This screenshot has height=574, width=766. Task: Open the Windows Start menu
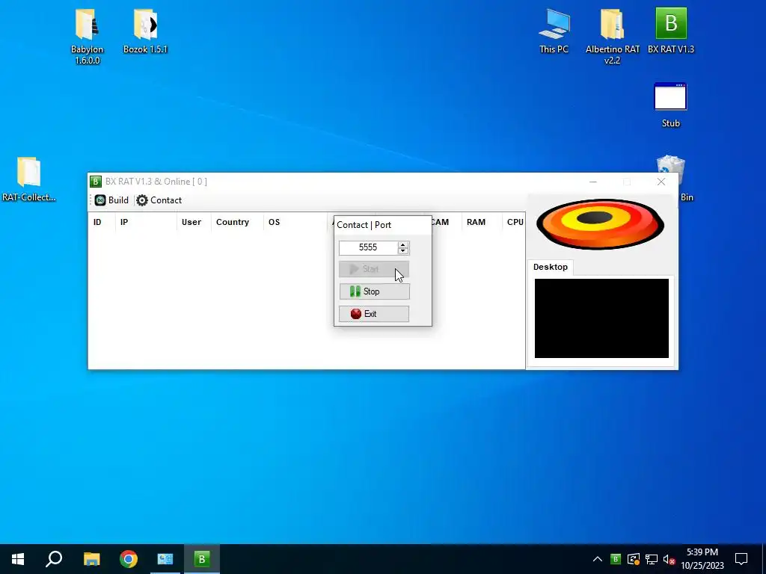point(18,559)
